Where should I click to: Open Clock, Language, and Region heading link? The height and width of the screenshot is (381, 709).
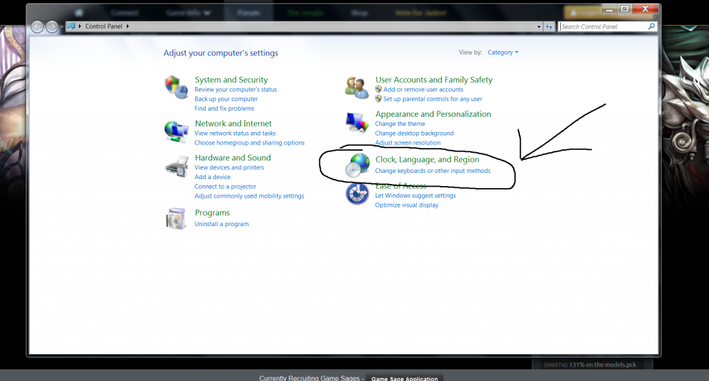click(x=427, y=159)
